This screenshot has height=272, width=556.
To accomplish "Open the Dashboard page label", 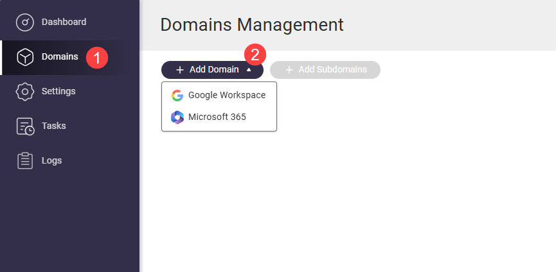I will [x=64, y=22].
